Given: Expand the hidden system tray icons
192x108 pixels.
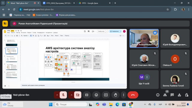Looking at the screenshot, I should (x=145, y=104).
